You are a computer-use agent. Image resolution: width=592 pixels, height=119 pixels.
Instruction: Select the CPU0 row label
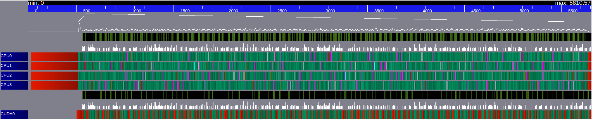coord(14,57)
